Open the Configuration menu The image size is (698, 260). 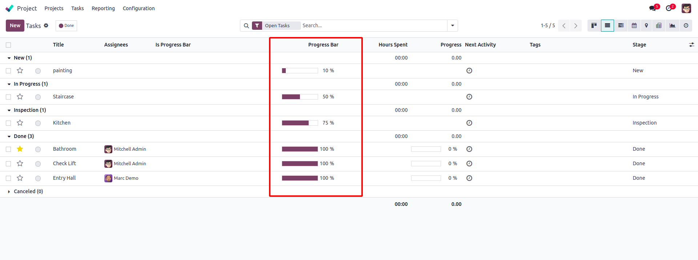point(139,8)
